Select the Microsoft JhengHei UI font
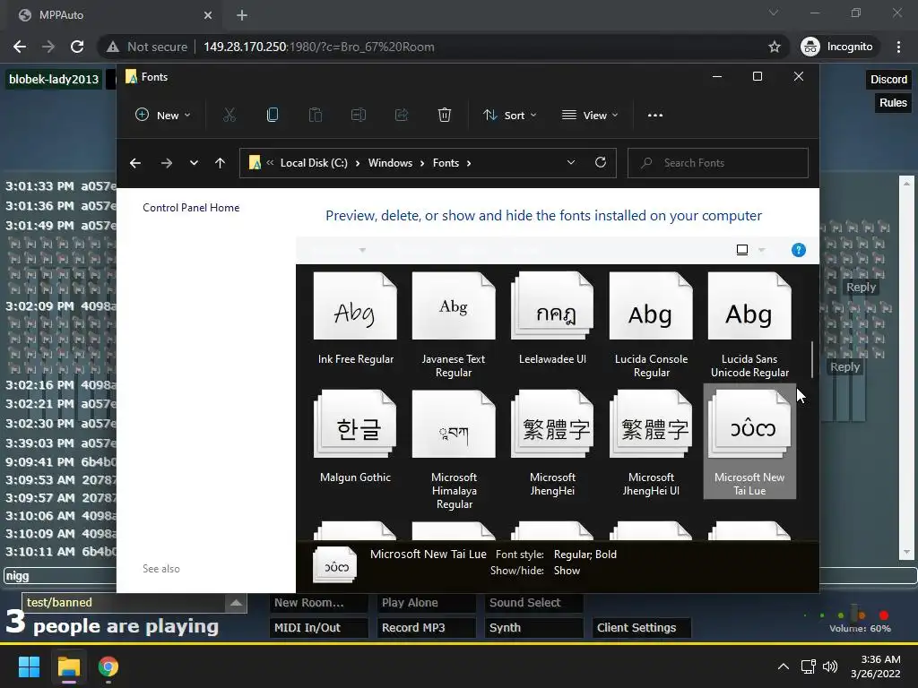Viewport: 918px width, 688px height. pyautogui.click(x=651, y=443)
